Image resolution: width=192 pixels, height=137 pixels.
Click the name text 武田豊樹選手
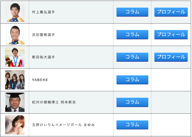coord(43,35)
